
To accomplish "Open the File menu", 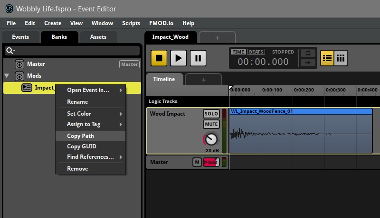I will (11, 23).
